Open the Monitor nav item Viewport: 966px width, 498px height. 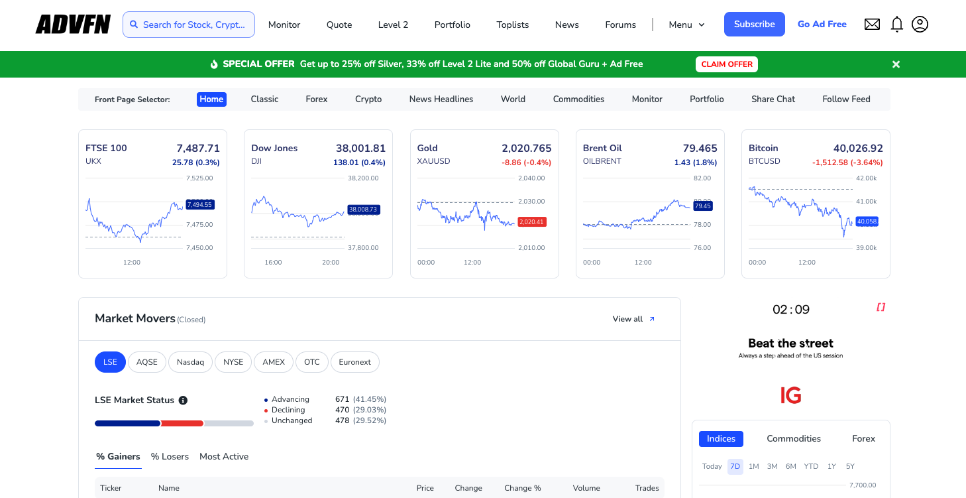click(x=284, y=25)
